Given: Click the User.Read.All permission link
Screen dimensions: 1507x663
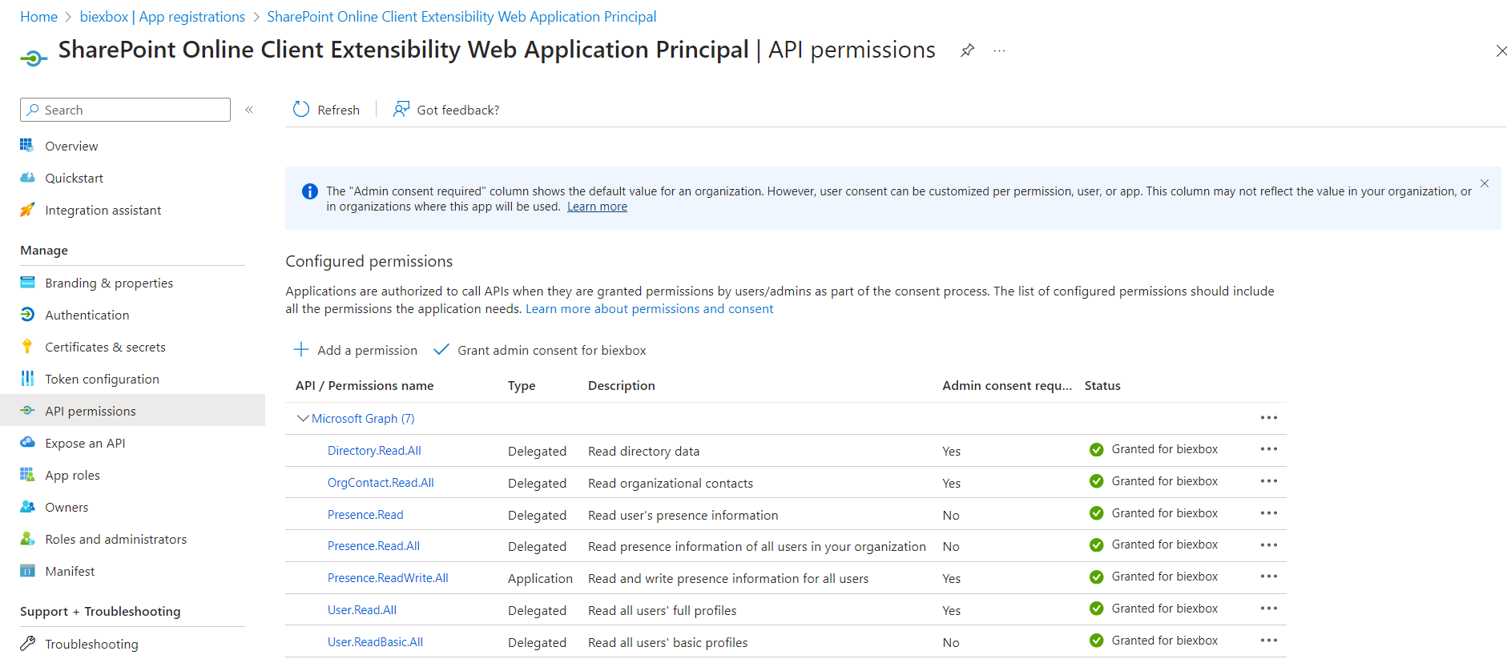Looking at the screenshot, I should [361, 610].
